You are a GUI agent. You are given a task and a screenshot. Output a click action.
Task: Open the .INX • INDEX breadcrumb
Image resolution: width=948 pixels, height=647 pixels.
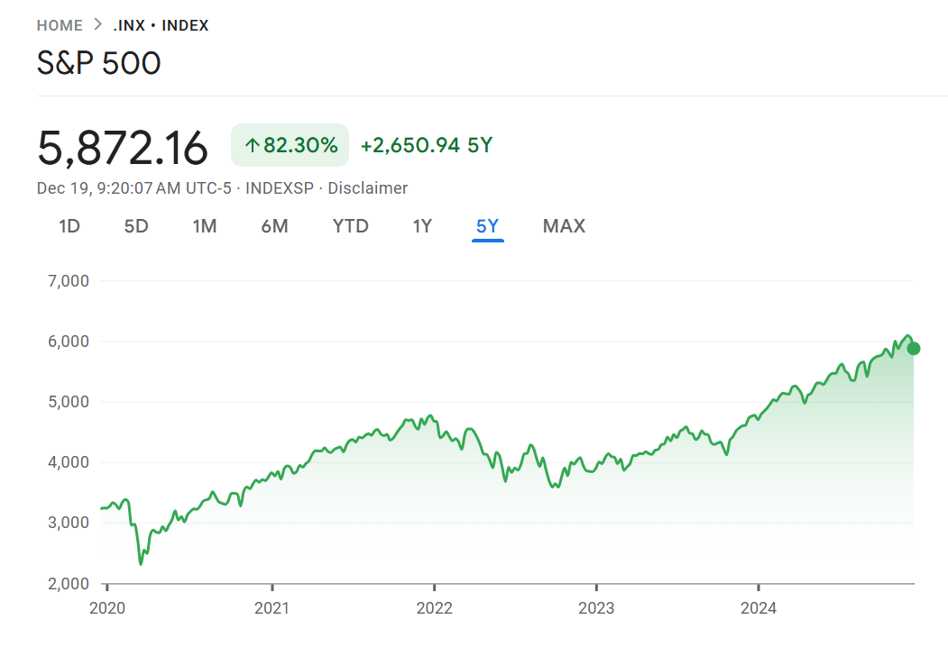pos(161,25)
